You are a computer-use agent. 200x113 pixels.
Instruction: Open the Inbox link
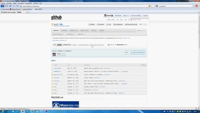coord(125,16)
